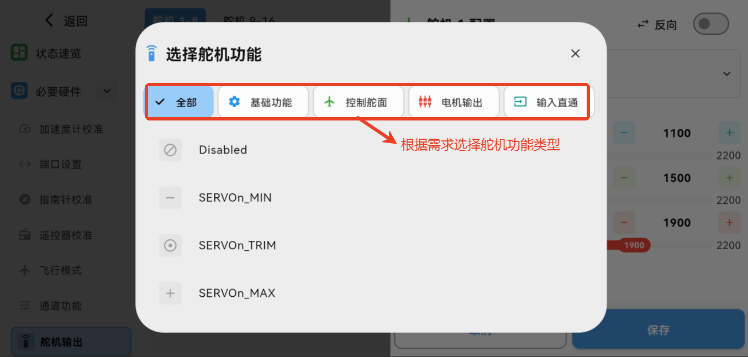Select the 全部 filter chip
The width and height of the screenshot is (748, 357).
[180, 102]
